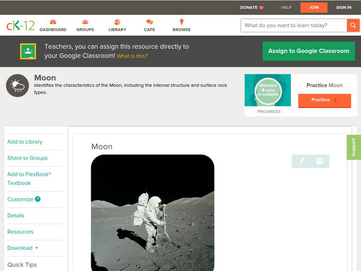Viewport: 361px width, 271px height.
Task: Click the Donate heart icon
Action: pos(261,8)
